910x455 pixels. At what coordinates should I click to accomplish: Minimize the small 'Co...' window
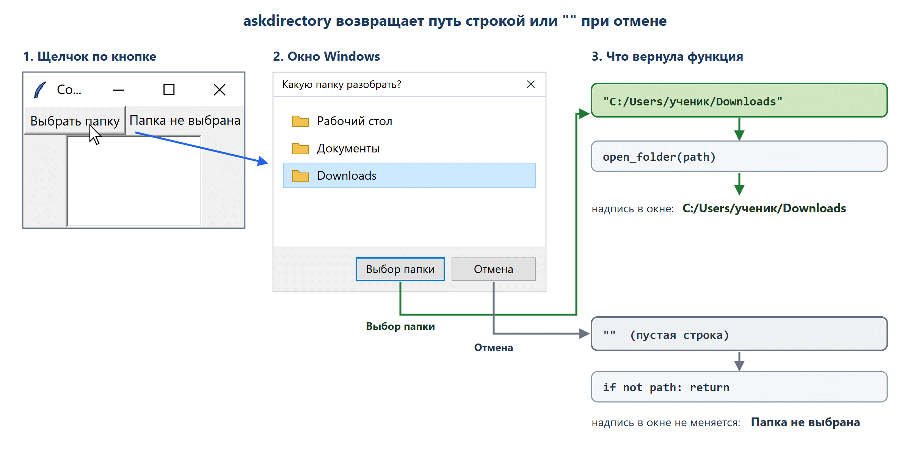click(x=118, y=90)
